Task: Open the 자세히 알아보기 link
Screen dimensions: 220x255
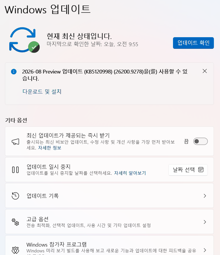Action: coord(130,173)
